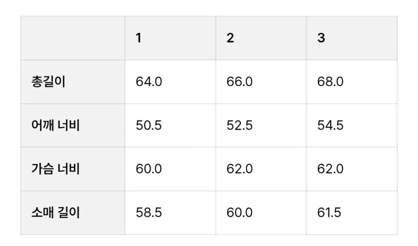Select the 50.5 shoulder width value
The height and width of the screenshot is (246, 418).
tap(149, 125)
